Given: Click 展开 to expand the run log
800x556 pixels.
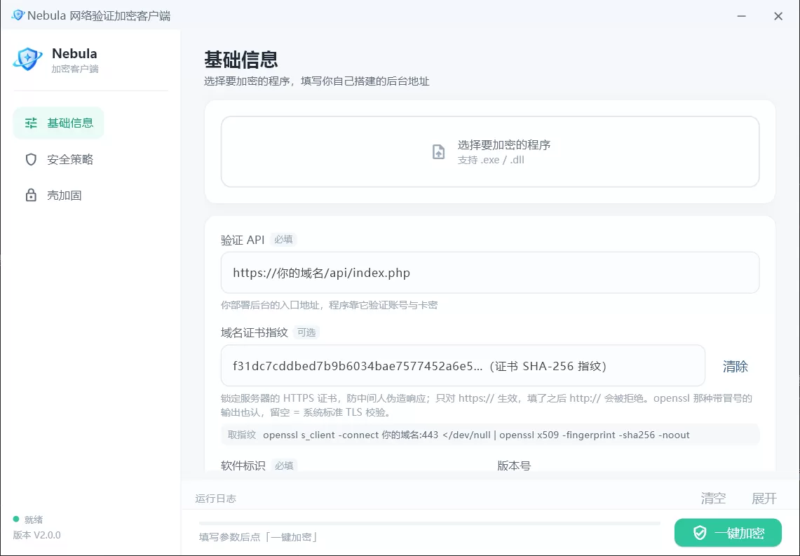Looking at the screenshot, I should pos(764,499).
